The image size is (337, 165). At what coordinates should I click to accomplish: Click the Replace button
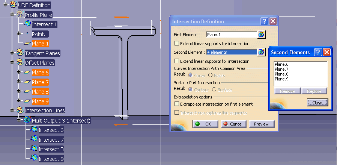pos(314,91)
